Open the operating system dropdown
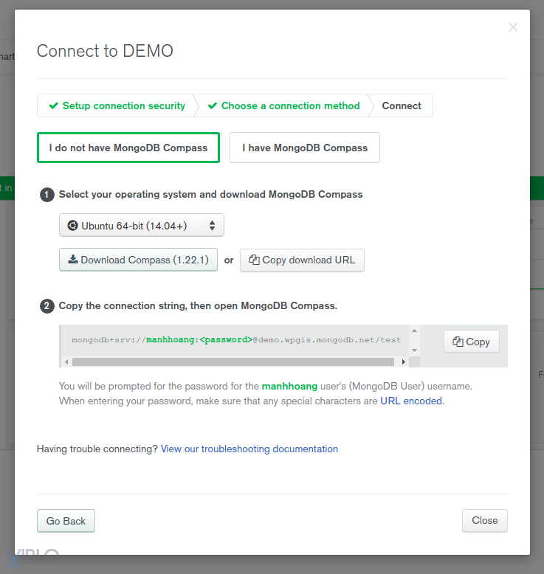The image size is (544, 574). [141, 225]
